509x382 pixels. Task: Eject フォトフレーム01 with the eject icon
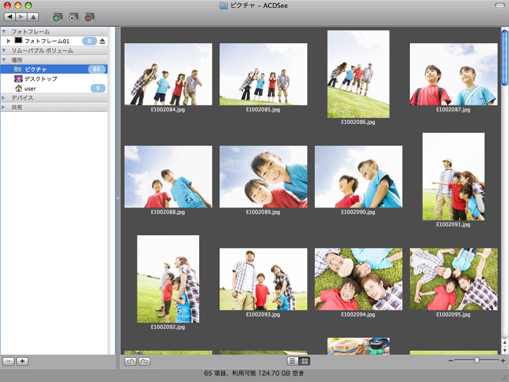click(x=102, y=41)
